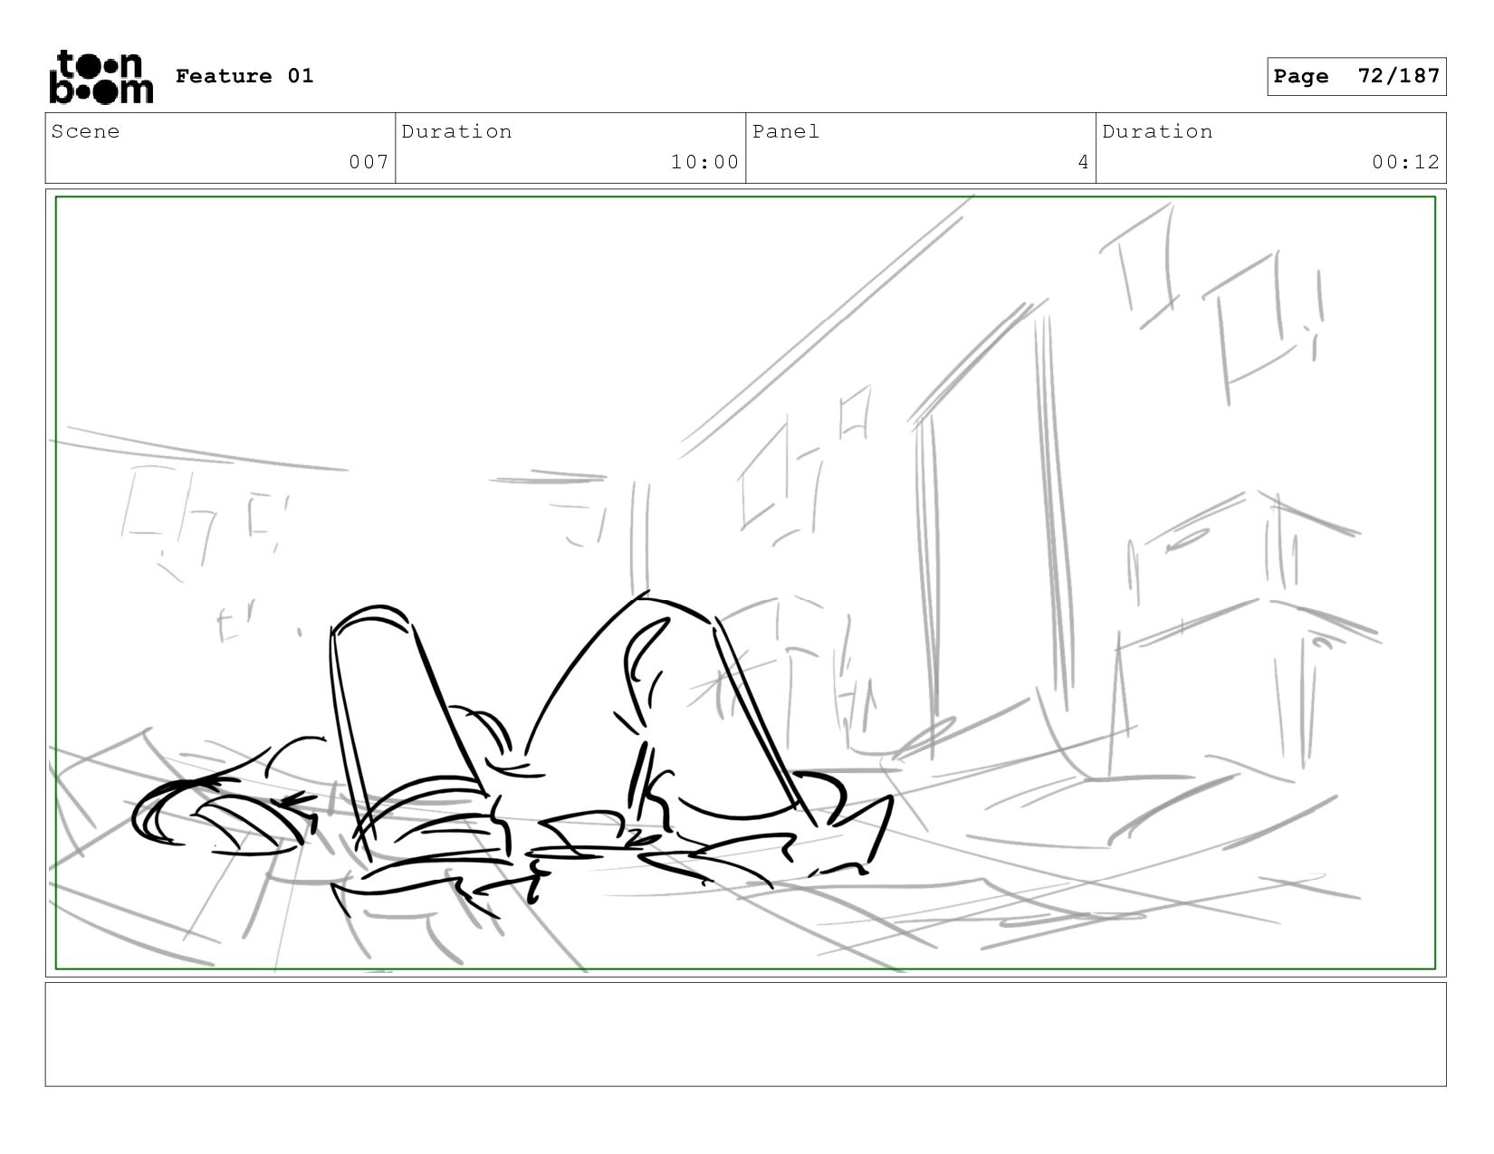Click the scene duration value '10:00'

[704, 162]
